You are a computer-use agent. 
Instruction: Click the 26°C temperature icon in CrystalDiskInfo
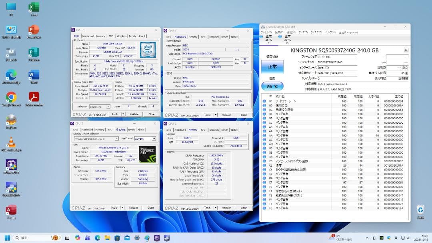point(272,86)
